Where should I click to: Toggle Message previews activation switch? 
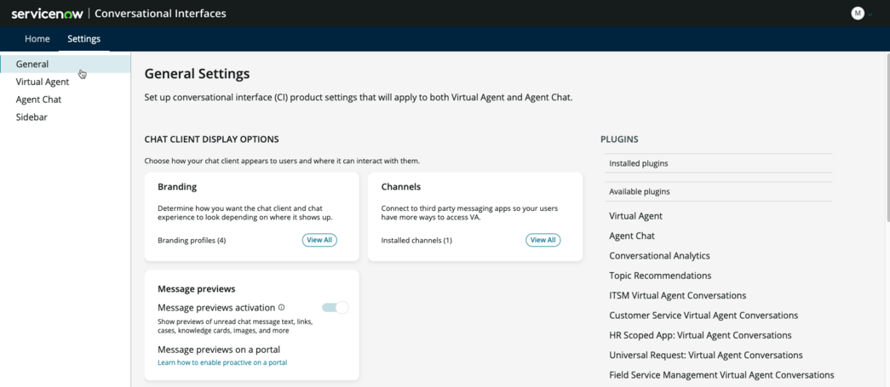[x=335, y=308]
